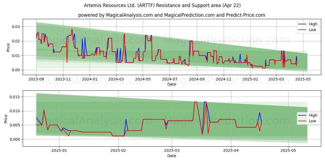
Task: Click the 2025-01 tick label on the top chart
Action: 250,79
